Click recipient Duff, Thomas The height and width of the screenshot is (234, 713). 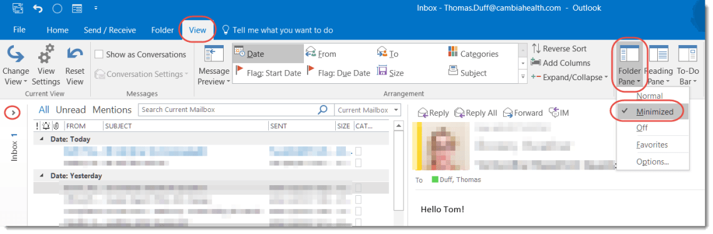click(456, 180)
